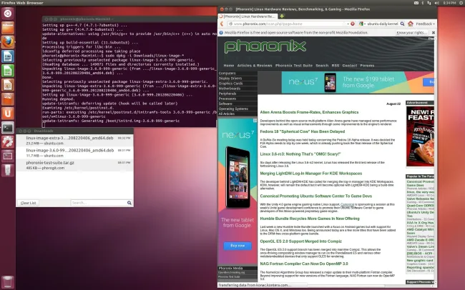The height and width of the screenshot is (290, 465).
Task: Click the search magnifier in Firefox search box
Action: tap(402, 24)
